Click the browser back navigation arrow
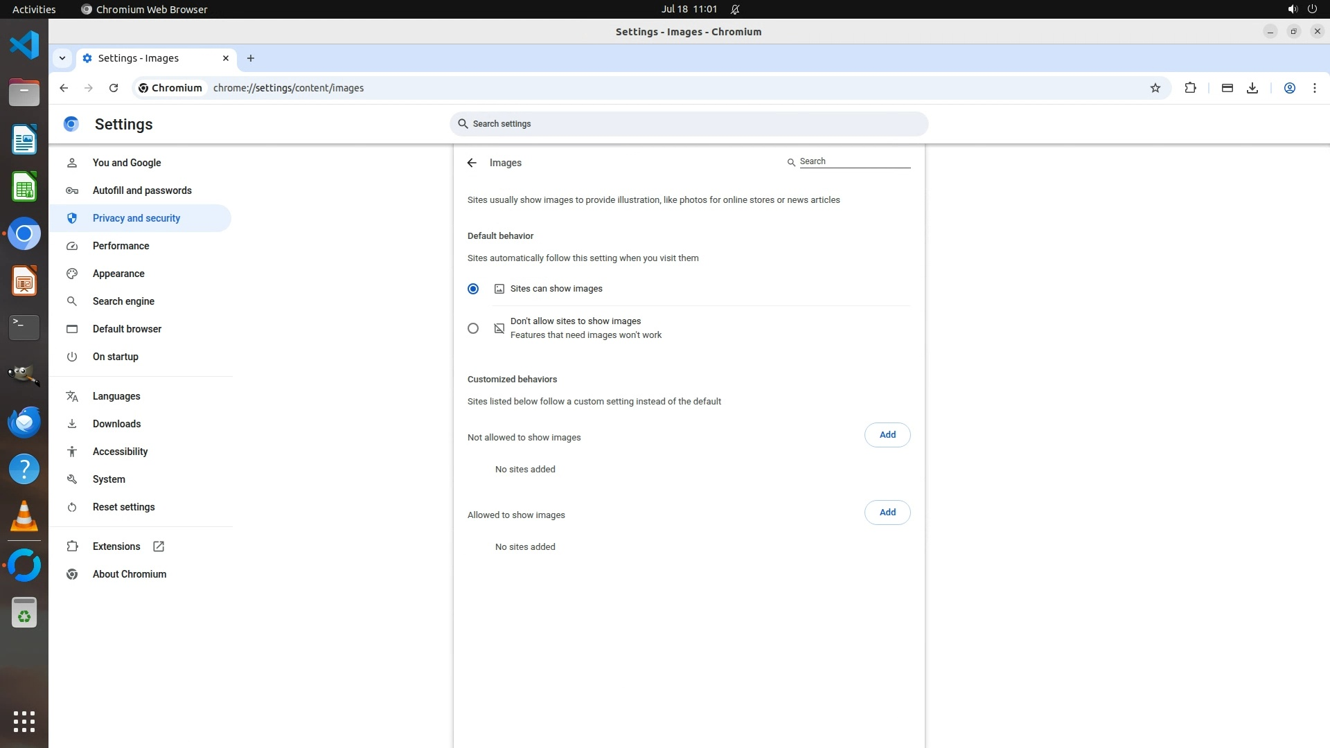Screen dimensions: 1330x748 point(64,88)
